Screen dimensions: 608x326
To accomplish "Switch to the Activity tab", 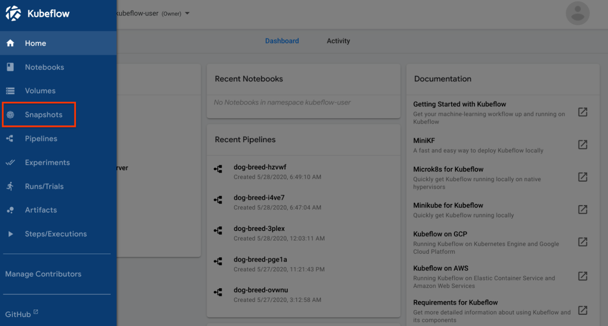I will coord(338,41).
